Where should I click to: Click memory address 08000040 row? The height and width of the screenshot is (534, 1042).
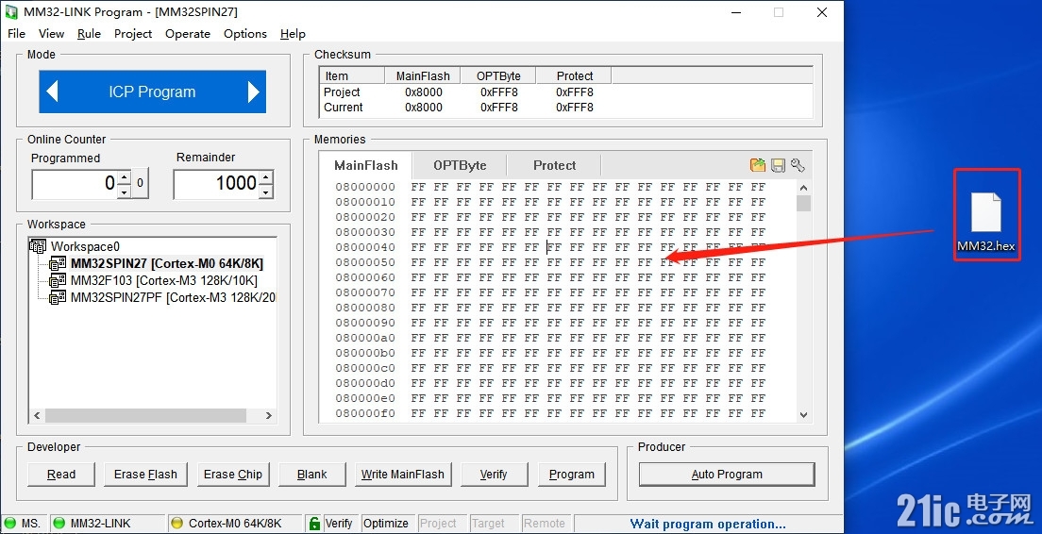pos(550,247)
